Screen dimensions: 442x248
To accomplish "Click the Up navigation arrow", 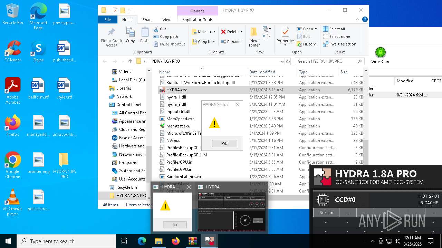I will click(130, 61).
